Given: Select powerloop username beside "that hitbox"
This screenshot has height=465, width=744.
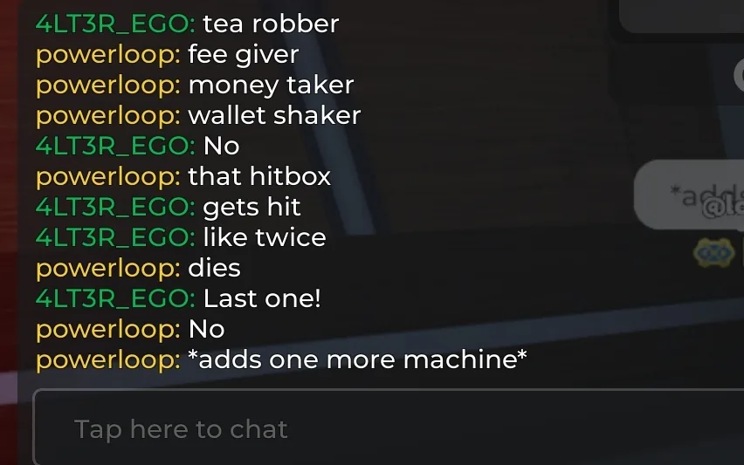Looking at the screenshot, I should 107,177.
